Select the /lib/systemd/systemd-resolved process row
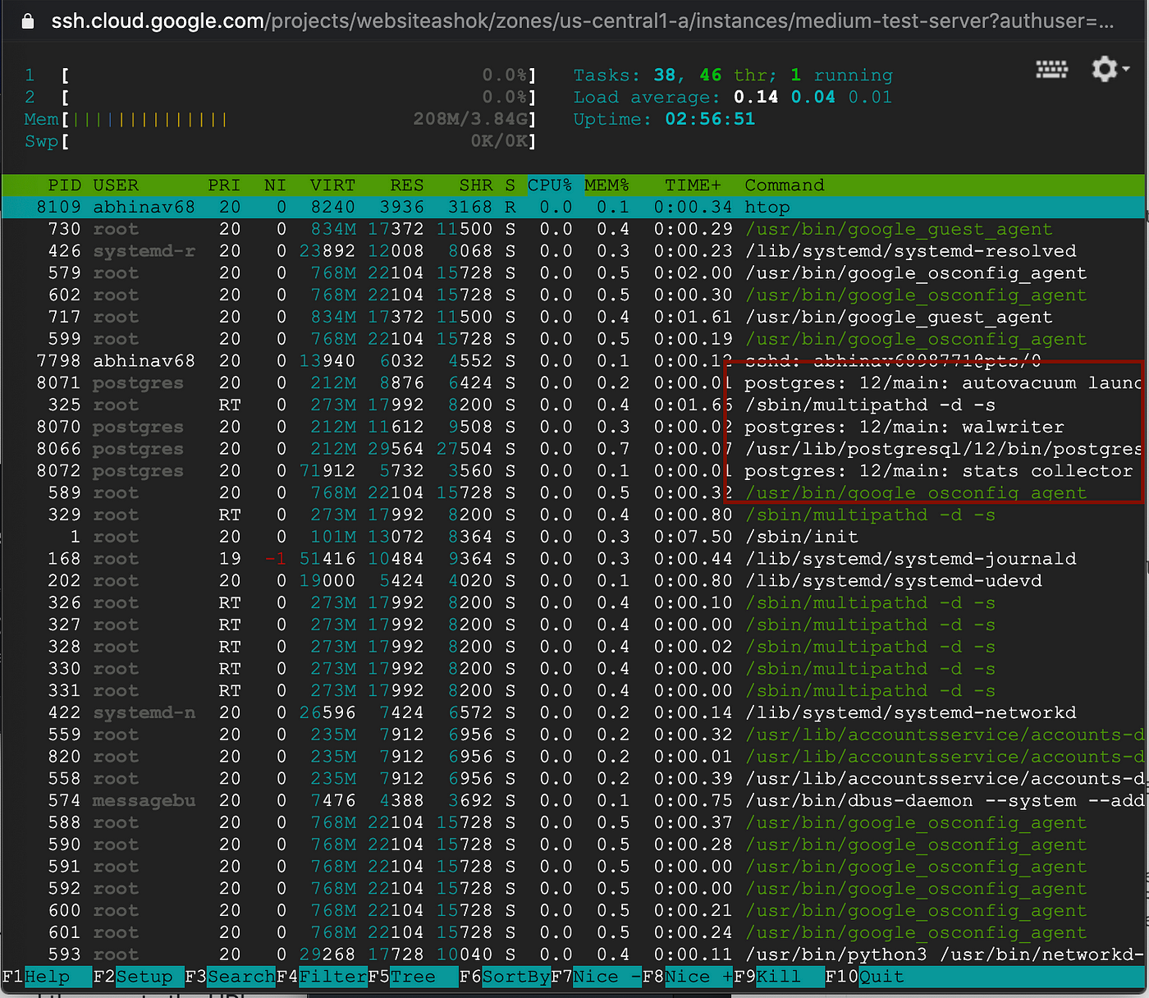Image resolution: width=1149 pixels, height=998 pixels. [573, 251]
